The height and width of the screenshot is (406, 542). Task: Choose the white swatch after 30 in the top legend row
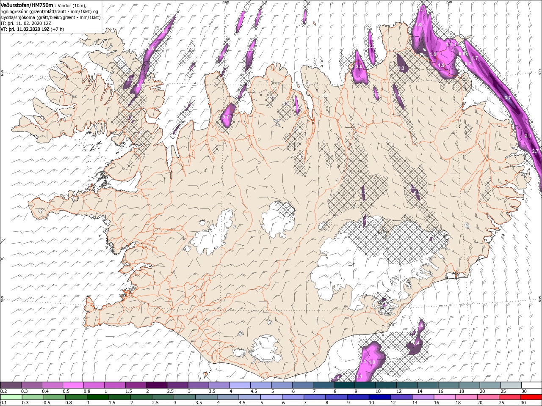click(531, 385)
